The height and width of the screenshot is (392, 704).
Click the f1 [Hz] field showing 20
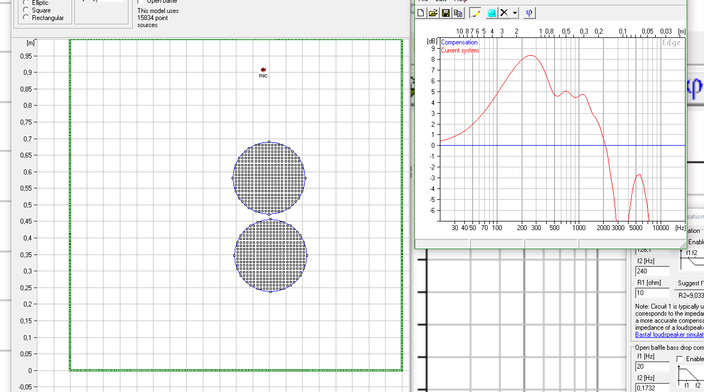coord(652,368)
